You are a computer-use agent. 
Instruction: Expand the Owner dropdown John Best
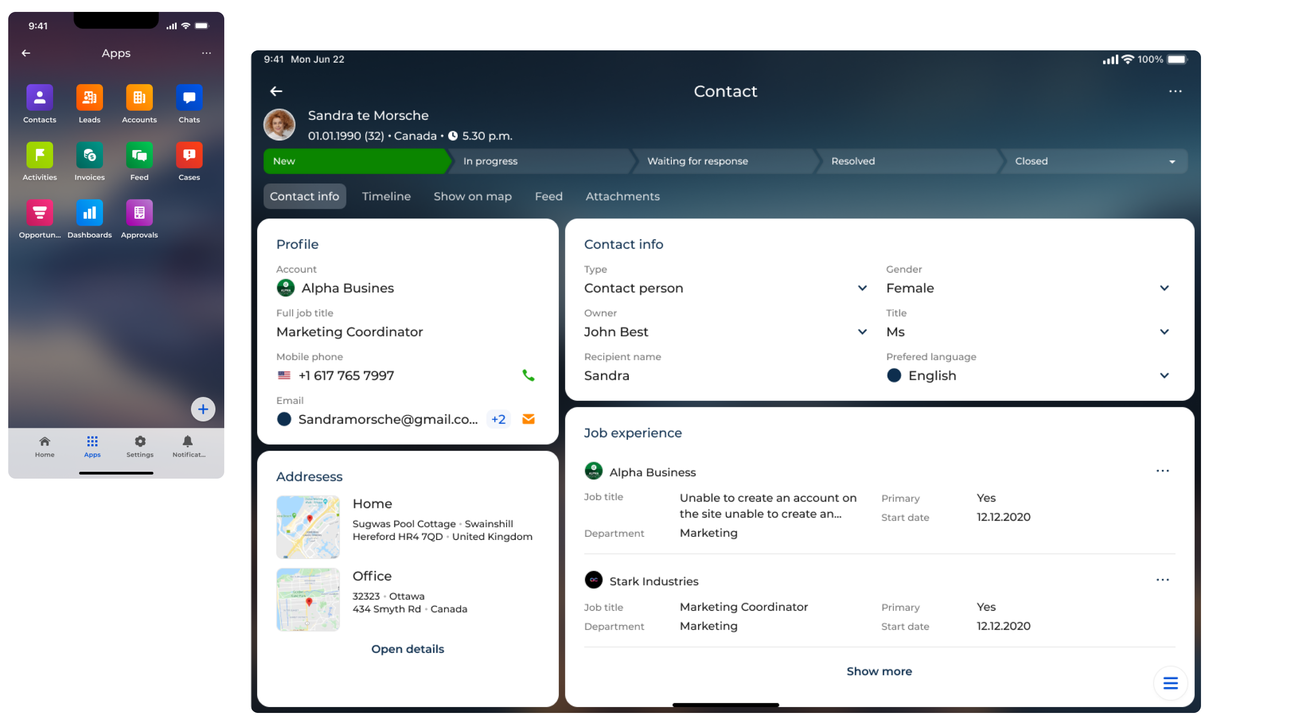click(x=862, y=332)
